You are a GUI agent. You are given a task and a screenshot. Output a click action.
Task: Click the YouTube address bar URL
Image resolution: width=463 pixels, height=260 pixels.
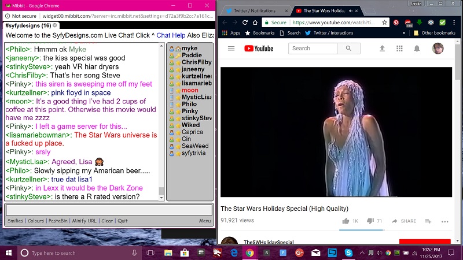coord(333,23)
